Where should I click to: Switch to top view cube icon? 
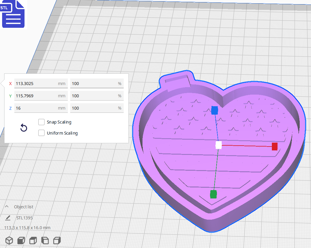pyautogui.click(x=33, y=241)
